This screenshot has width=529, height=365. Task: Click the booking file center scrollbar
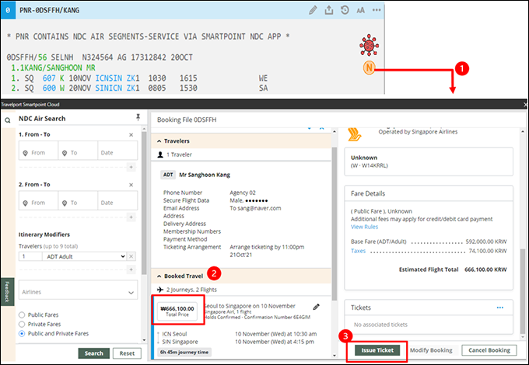click(335, 222)
